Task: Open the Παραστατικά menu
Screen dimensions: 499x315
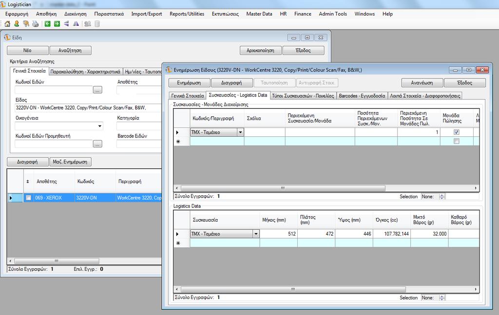Action: pyautogui.click(x=109, y=14)
